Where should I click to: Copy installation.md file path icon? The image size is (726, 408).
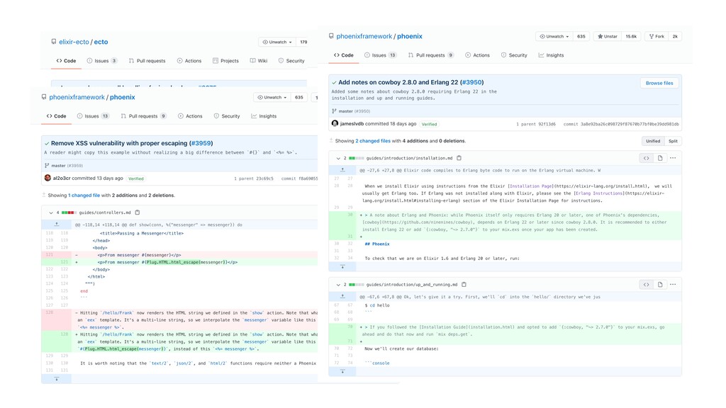tap(459, 158)
